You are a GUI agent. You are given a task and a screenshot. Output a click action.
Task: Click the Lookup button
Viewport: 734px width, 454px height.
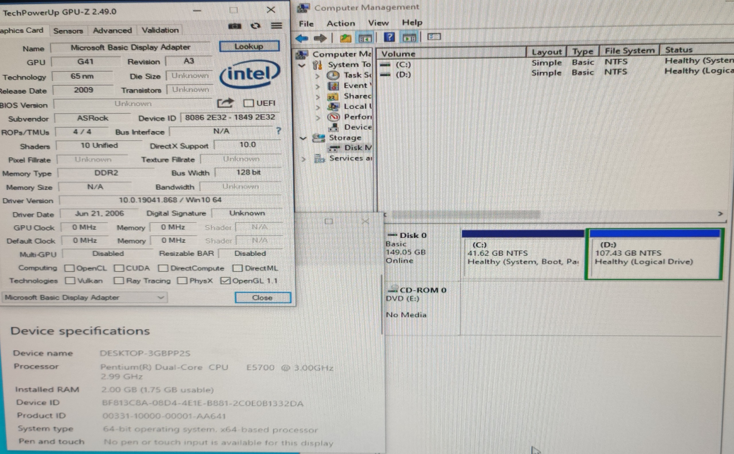pyautogui.click(x=249, y=46)
